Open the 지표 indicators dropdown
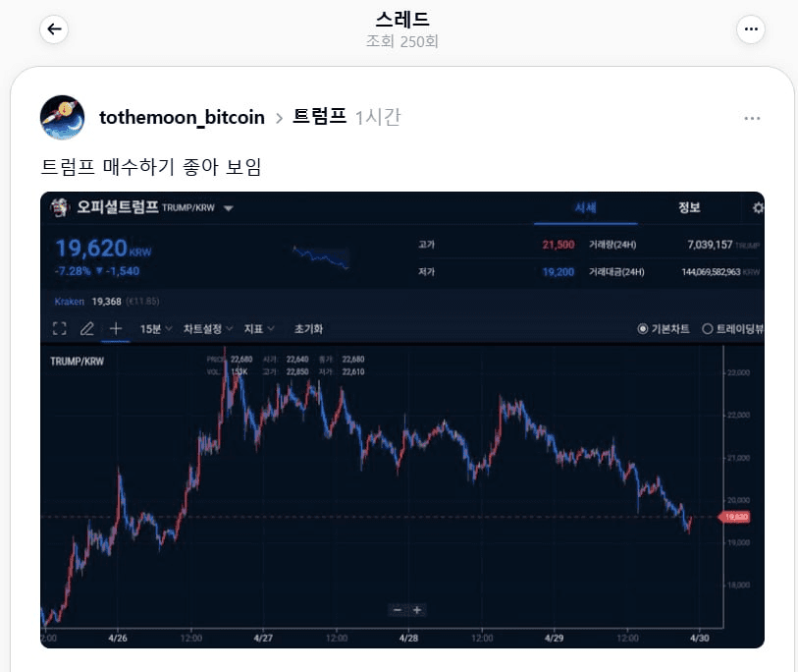Image resolution: width=798 pixels, height=672 pixels. pos(259,329)
